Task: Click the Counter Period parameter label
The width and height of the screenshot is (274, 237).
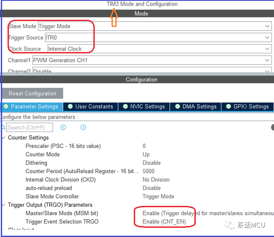Action: (82, 171)
